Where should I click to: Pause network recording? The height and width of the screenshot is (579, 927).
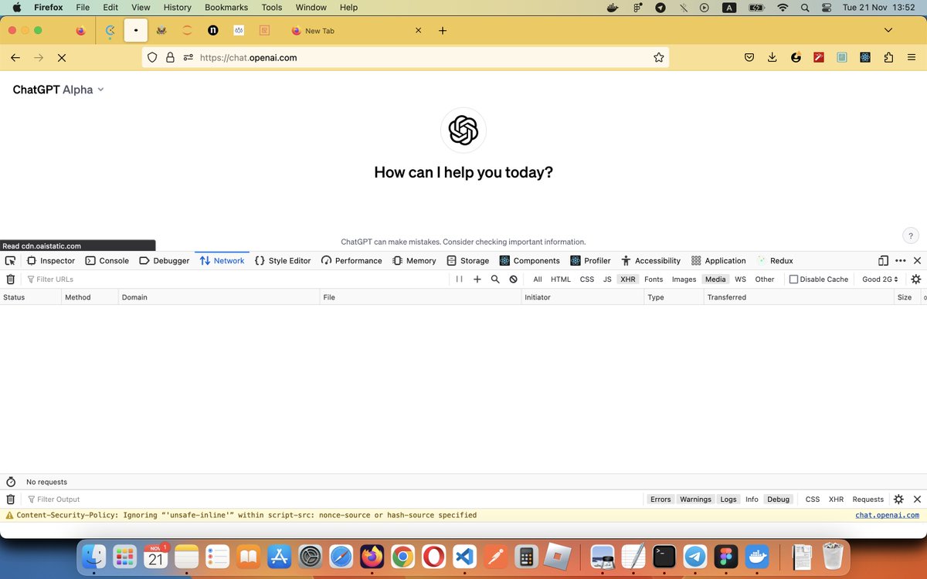click(459, 279)
